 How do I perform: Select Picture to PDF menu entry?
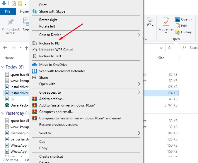pos(50,43)
